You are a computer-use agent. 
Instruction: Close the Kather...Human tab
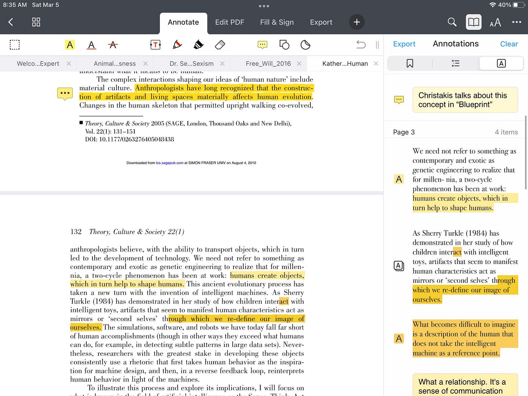pos(376,64)
